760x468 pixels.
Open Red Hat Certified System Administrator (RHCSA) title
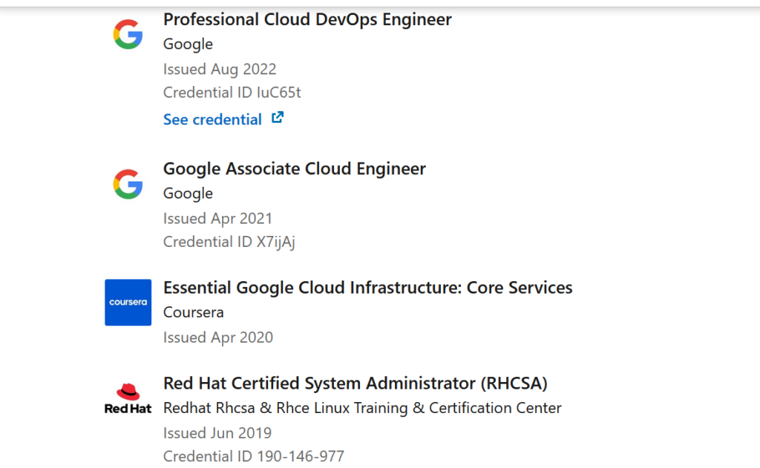pyautogui.click(x=356, y=383)
